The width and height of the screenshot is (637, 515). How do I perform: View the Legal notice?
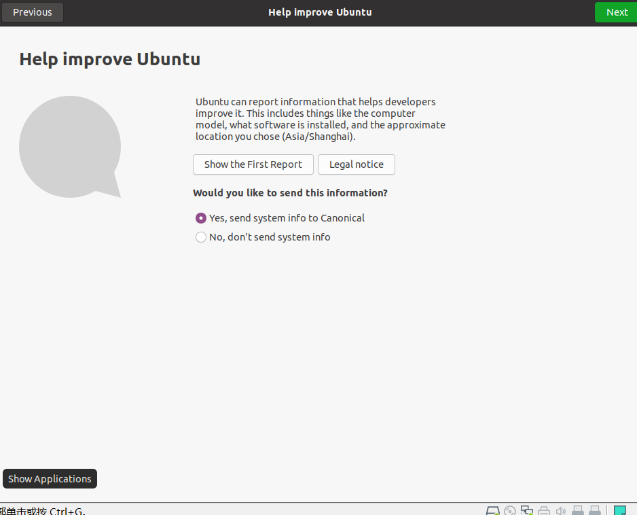357,164
